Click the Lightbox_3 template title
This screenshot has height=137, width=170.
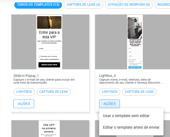[107, 76]
